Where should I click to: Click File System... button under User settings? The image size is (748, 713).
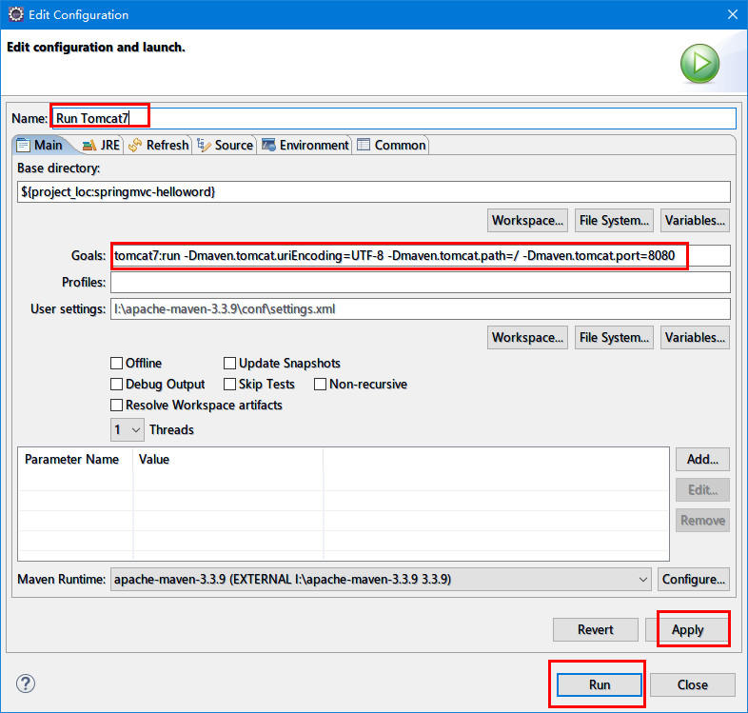click(614, 337)
